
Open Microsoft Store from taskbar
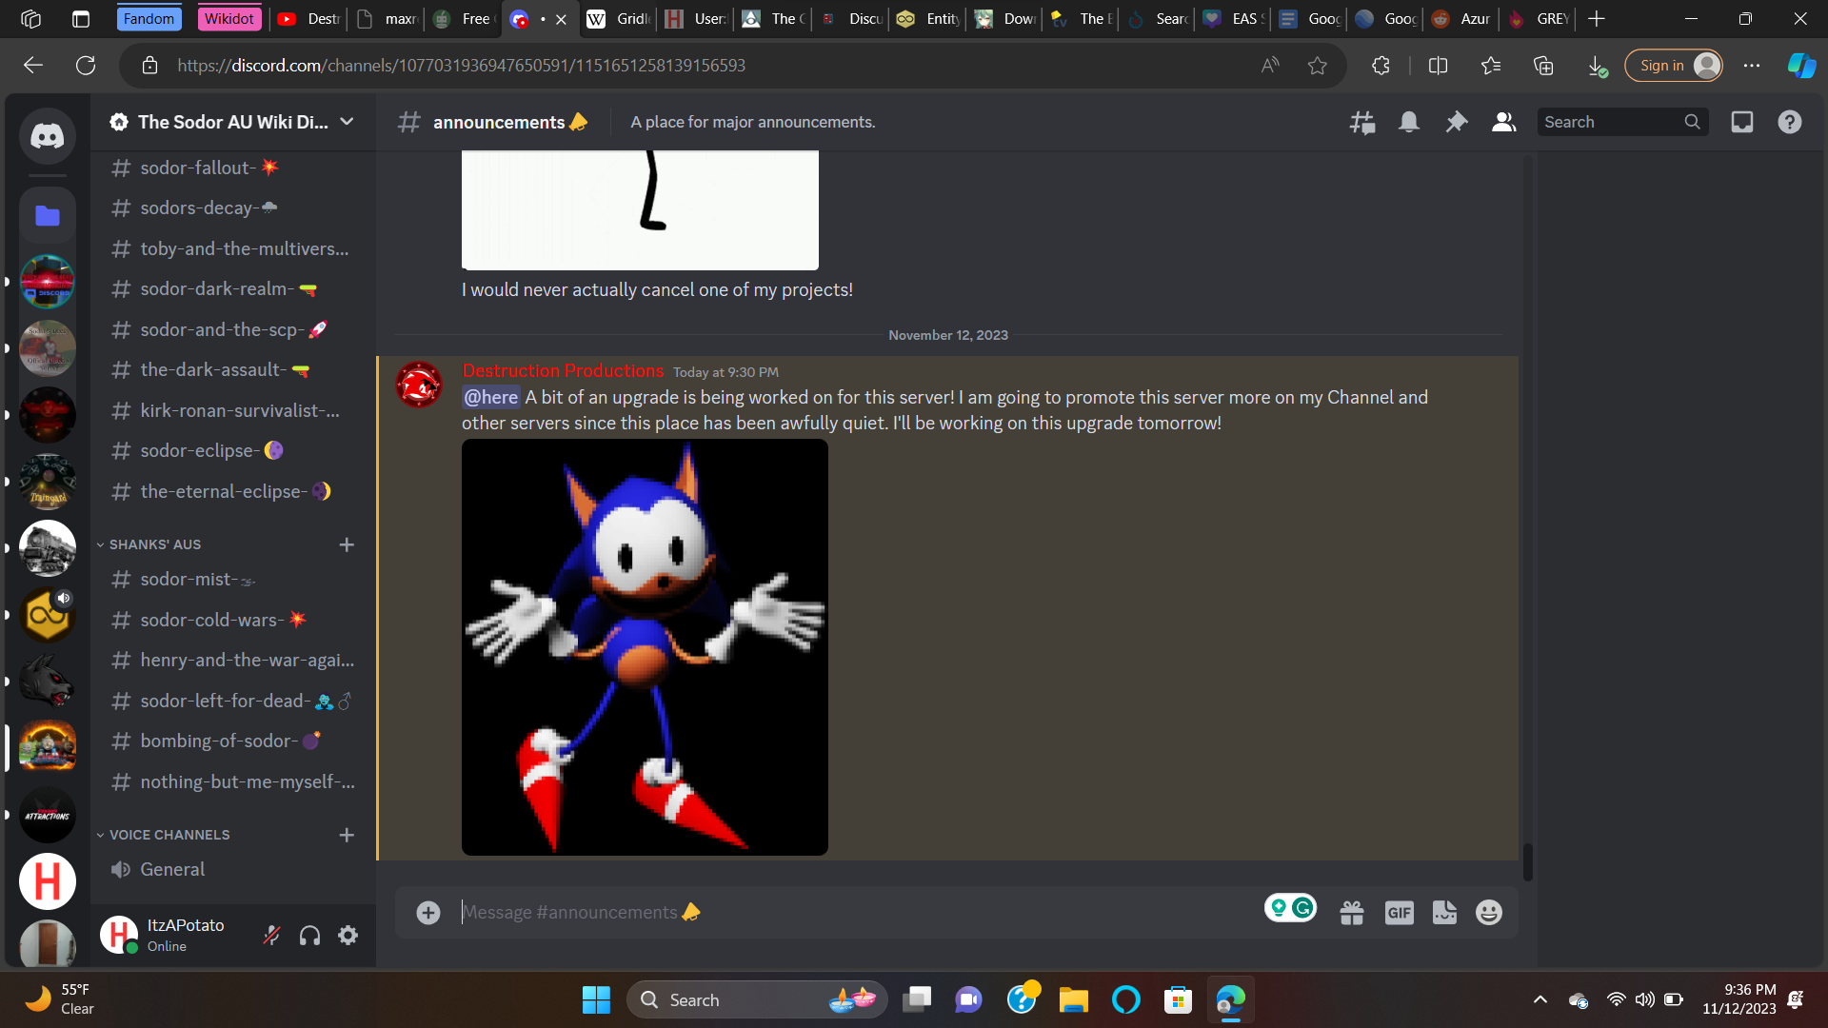(1178, 999)
